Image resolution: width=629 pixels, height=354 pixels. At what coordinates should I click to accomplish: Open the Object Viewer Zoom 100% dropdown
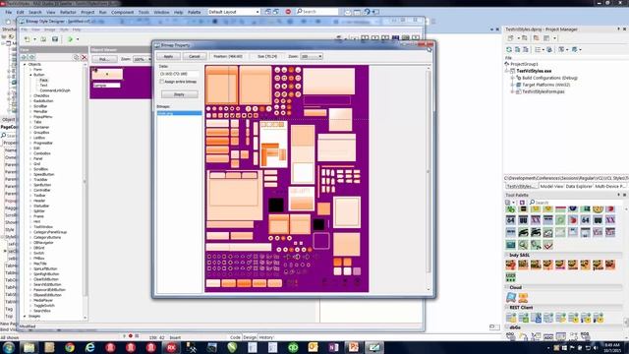click(142, 59)
